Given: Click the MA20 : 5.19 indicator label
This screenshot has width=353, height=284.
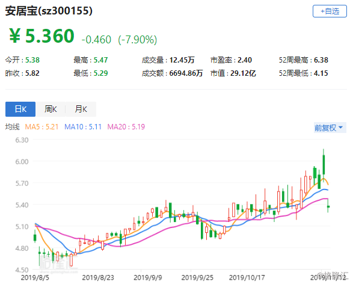Looking at the screenshot, I should point(126,127).
